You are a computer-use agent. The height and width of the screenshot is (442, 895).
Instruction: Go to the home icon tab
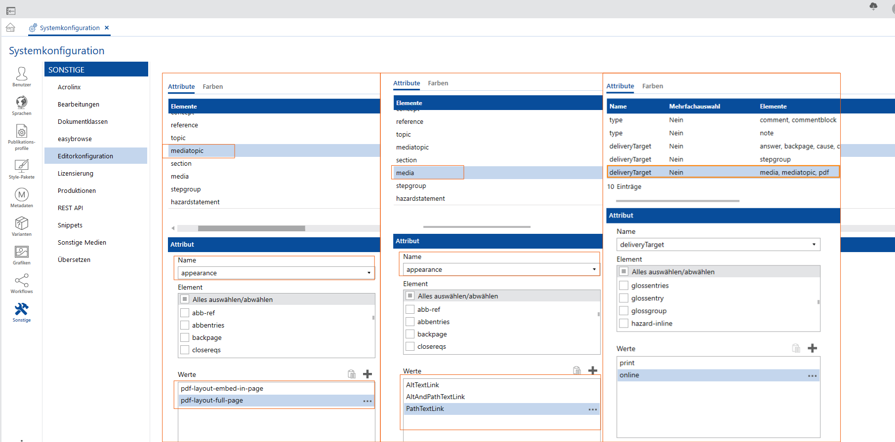11,28
